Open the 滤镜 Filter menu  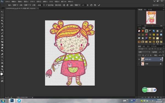click(45, 2)
